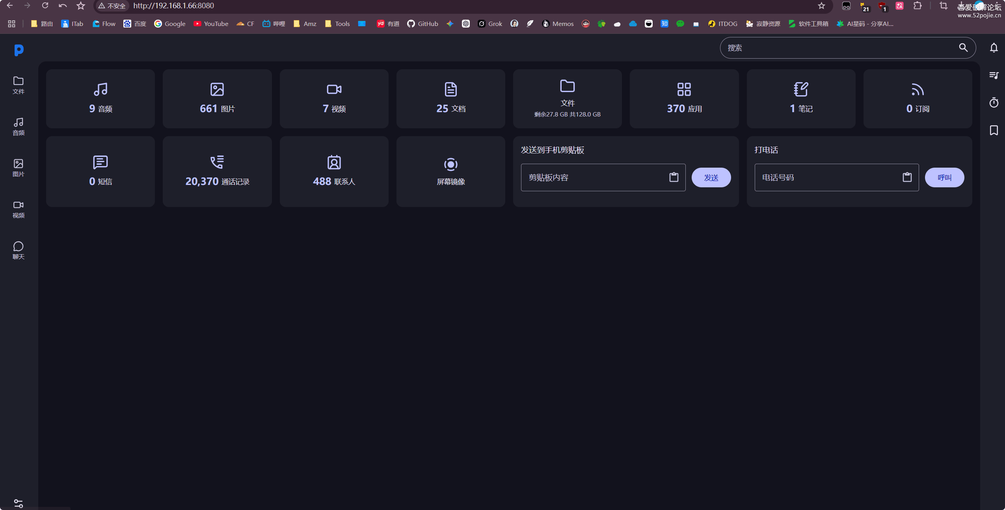Open the 661 图片 card
The image size is (1005, 510).
pyautogui.click(x=217, y=98)
